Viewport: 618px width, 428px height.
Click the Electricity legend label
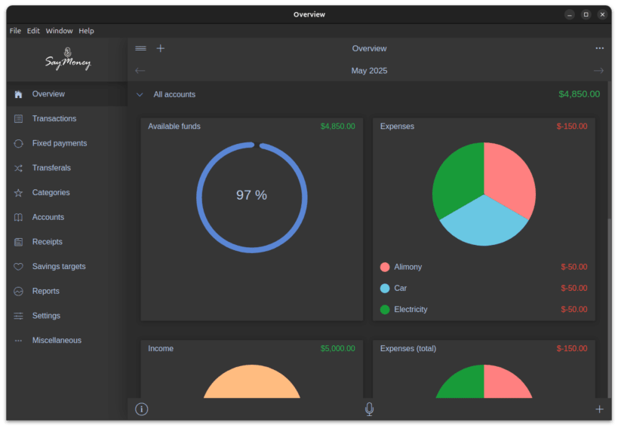point(410,310)
